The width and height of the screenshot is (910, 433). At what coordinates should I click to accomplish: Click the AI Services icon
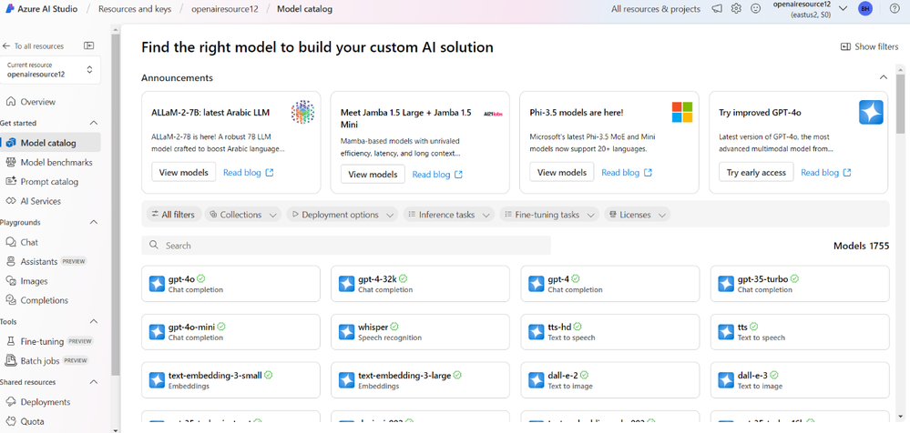[10, 201]
